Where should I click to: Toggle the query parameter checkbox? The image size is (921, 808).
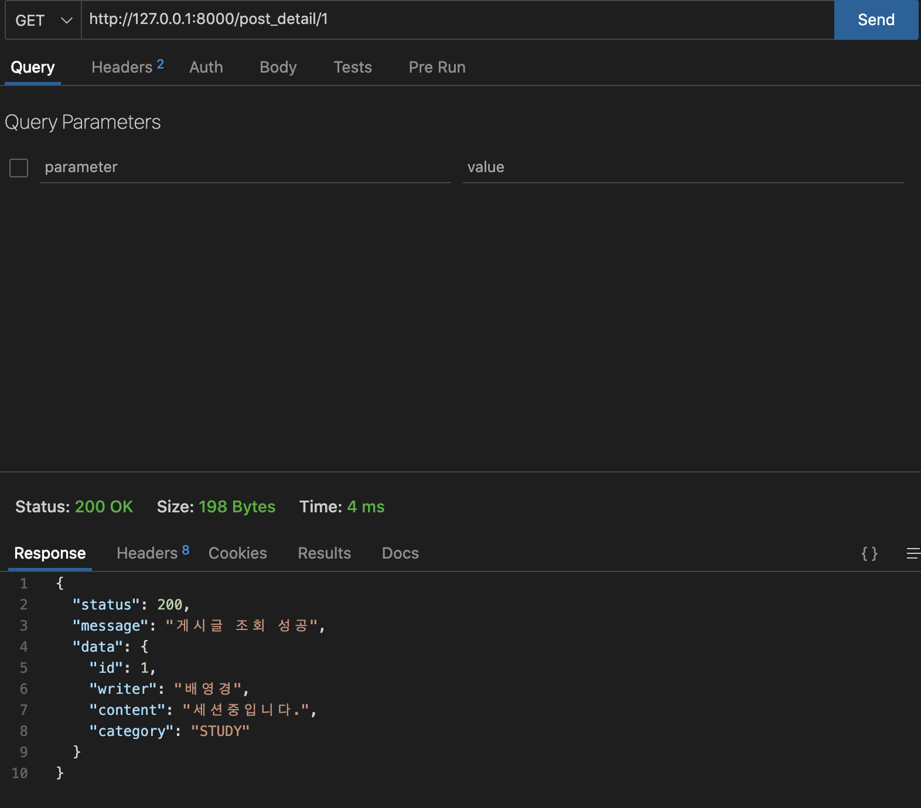[x=19, y=168]
